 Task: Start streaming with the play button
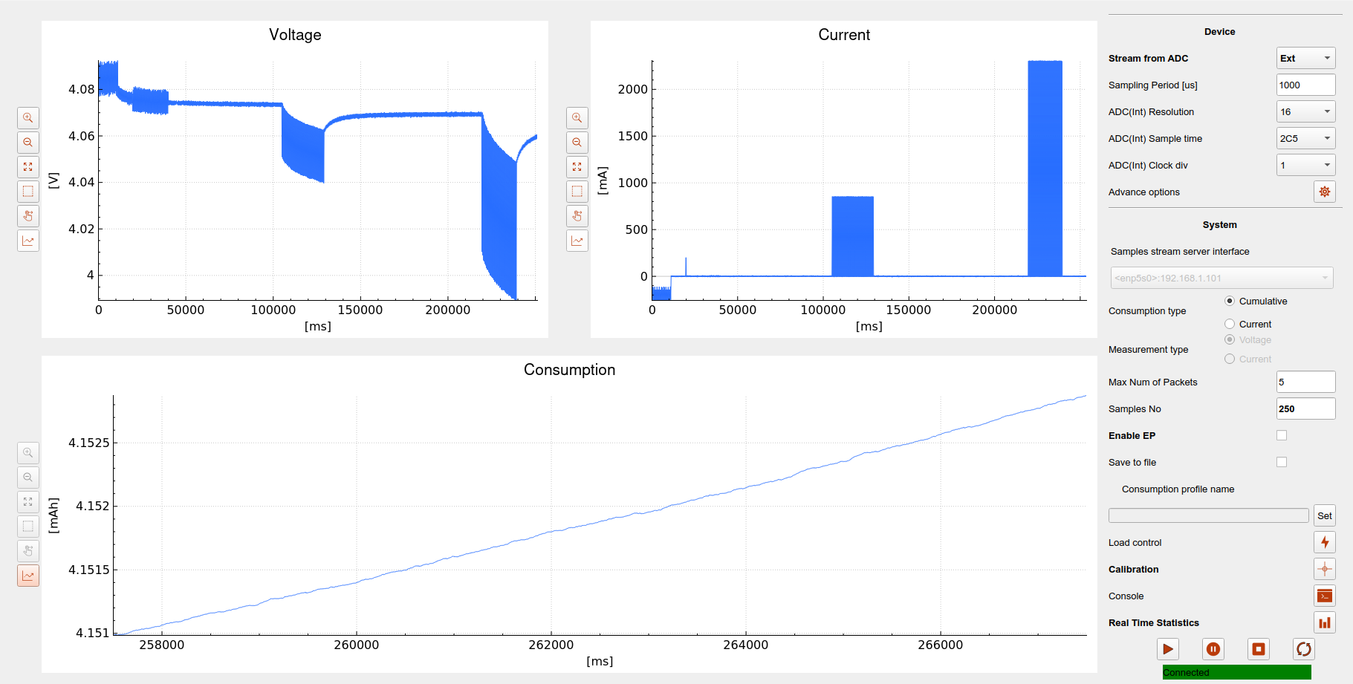pos(1168,648)
